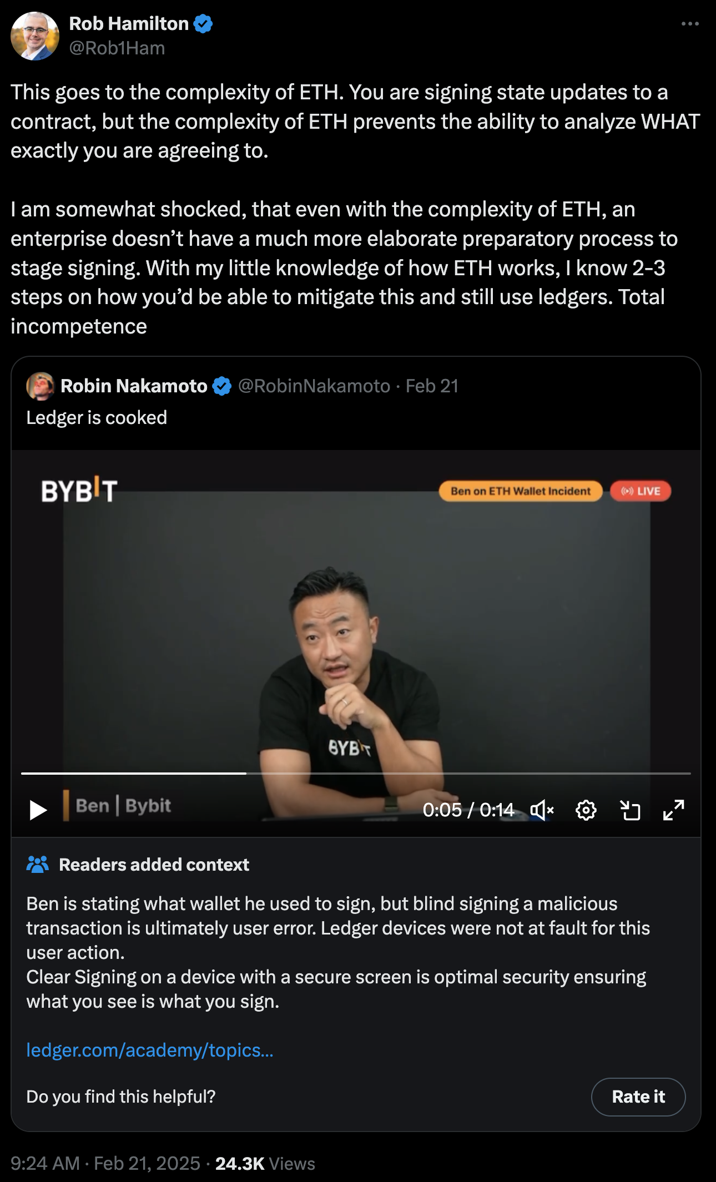Screen dimensions: 716x1182
Task: Click Rob Hamilton's blue verified badge
Action: (x=203, y=24)
